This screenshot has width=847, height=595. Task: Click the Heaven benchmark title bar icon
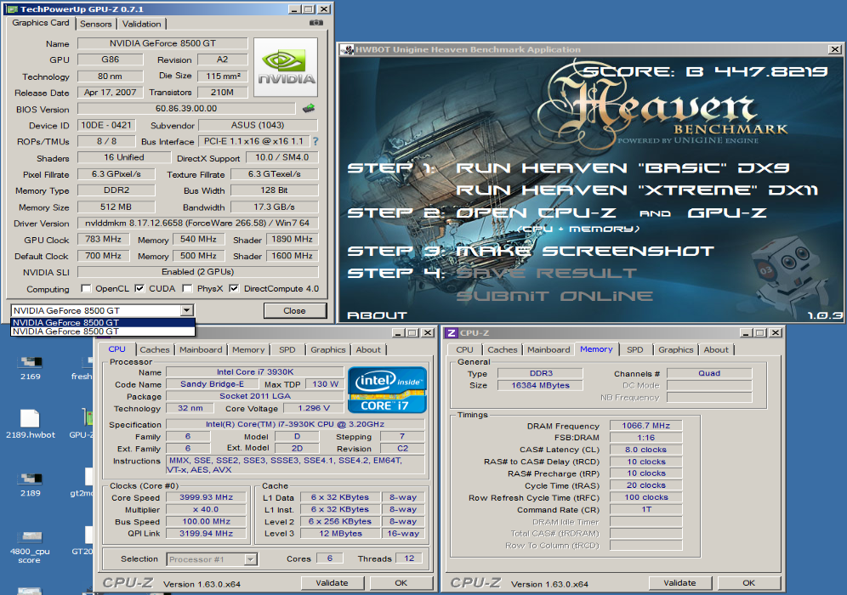click(347, 49)
